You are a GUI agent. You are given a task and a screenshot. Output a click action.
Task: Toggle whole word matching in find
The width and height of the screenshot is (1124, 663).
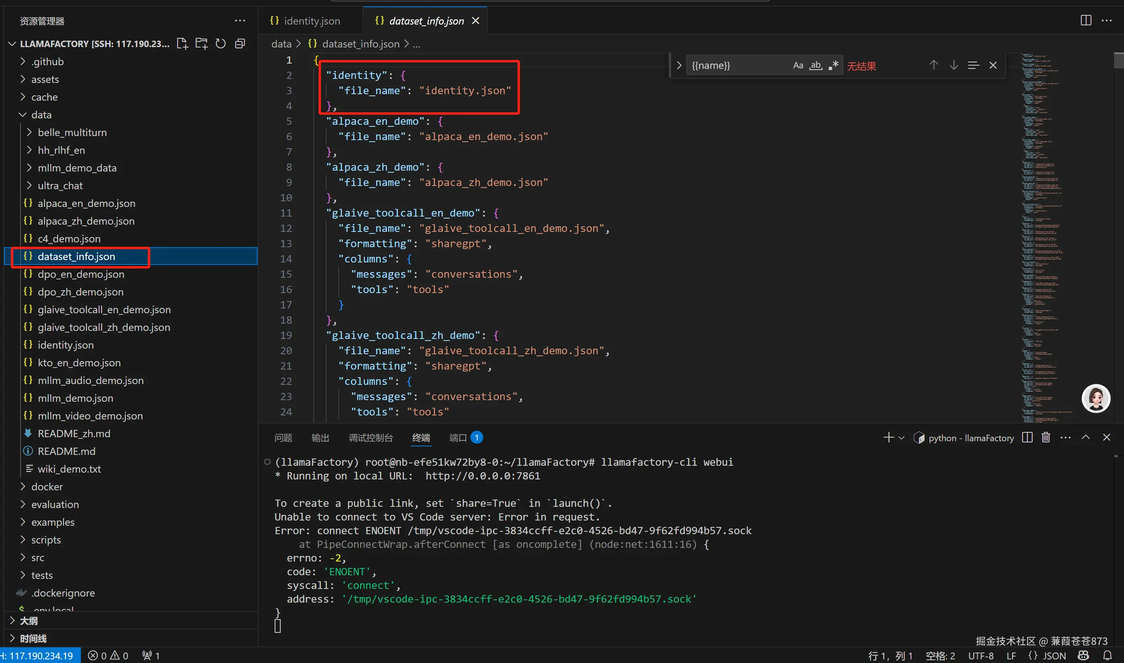tap(816, 65)
